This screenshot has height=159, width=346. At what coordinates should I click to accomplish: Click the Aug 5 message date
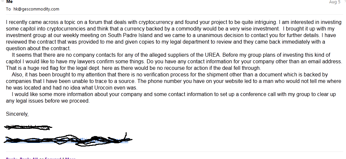coord(334,2)
